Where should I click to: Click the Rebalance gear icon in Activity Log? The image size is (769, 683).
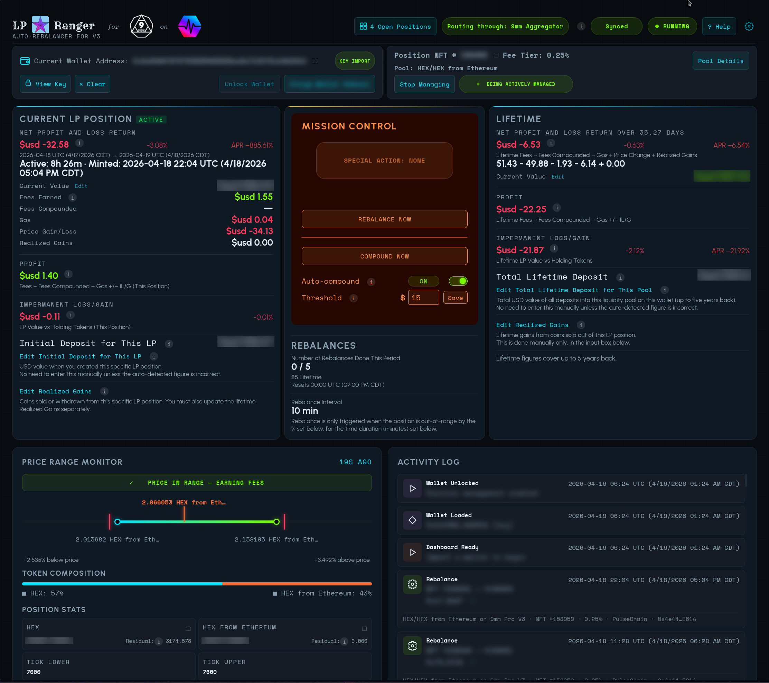pos(412,584)
